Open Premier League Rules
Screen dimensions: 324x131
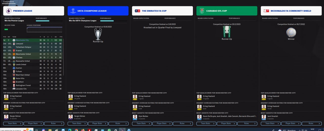(54, 123)
